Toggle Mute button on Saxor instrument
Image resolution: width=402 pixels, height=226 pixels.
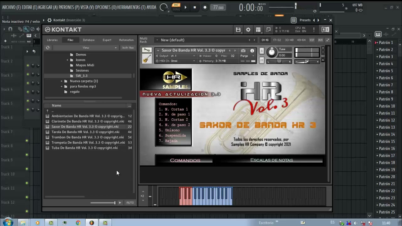(262, 60)
